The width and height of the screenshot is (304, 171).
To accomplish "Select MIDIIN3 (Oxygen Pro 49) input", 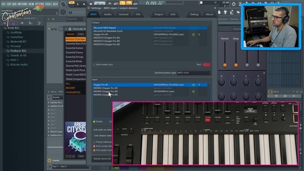I will [x=150, y=91].
